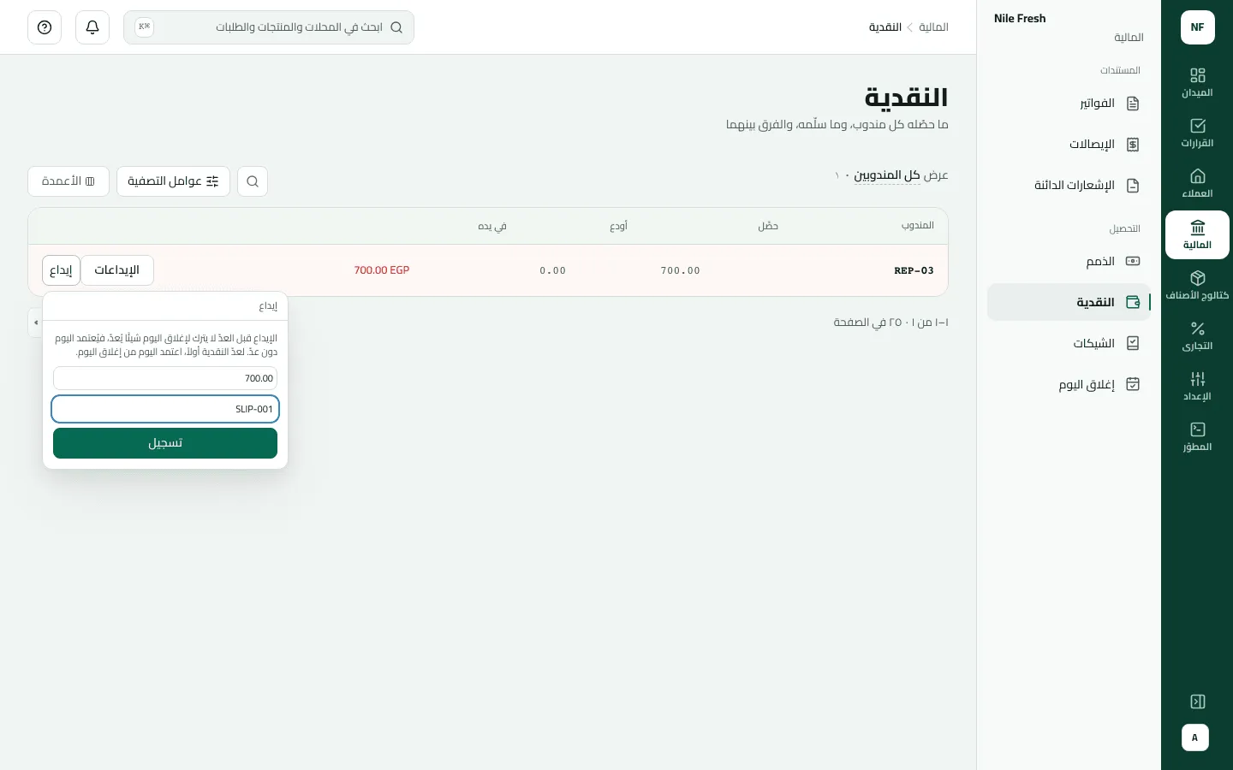Viewport: 1233px width, 770px height.
Task: Toggle the إيداع button for REP-03
Action: click(x=61, y=270)
